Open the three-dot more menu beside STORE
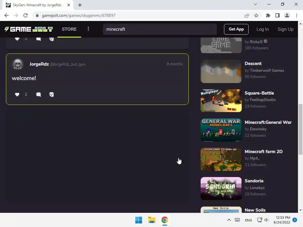The image size is (303, 227). click(88, 29)
